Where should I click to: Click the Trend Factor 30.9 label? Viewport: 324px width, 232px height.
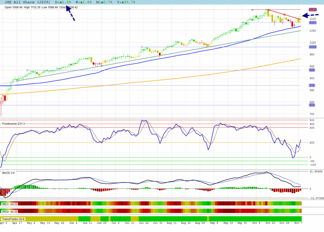tap(13, 219)
